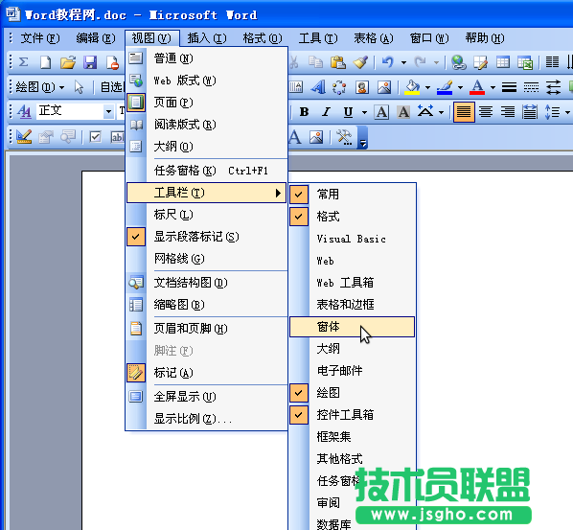The height and width of the screenshot is (530, 573).
Task: Apply red font color
Action: click(477, 88)
